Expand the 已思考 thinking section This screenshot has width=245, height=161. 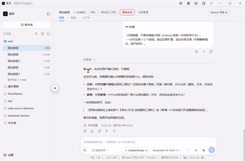(89, 60)
